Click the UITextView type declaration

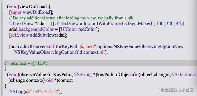[x=21, y=24]
